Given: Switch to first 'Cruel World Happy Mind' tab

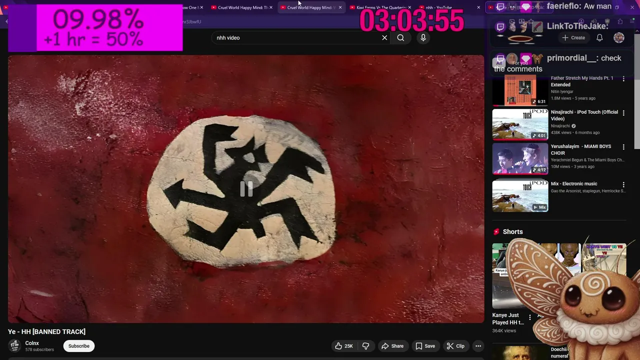Looking at the screenshot, I should pyautogui.click(x=242, y=7).
